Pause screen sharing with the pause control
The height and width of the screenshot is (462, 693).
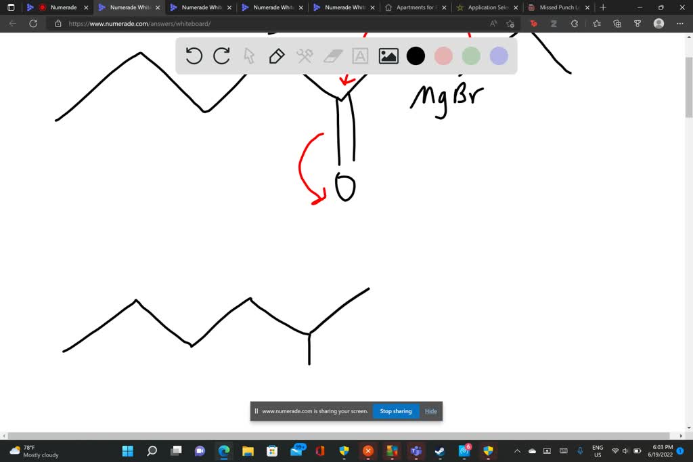pos(256,411)
